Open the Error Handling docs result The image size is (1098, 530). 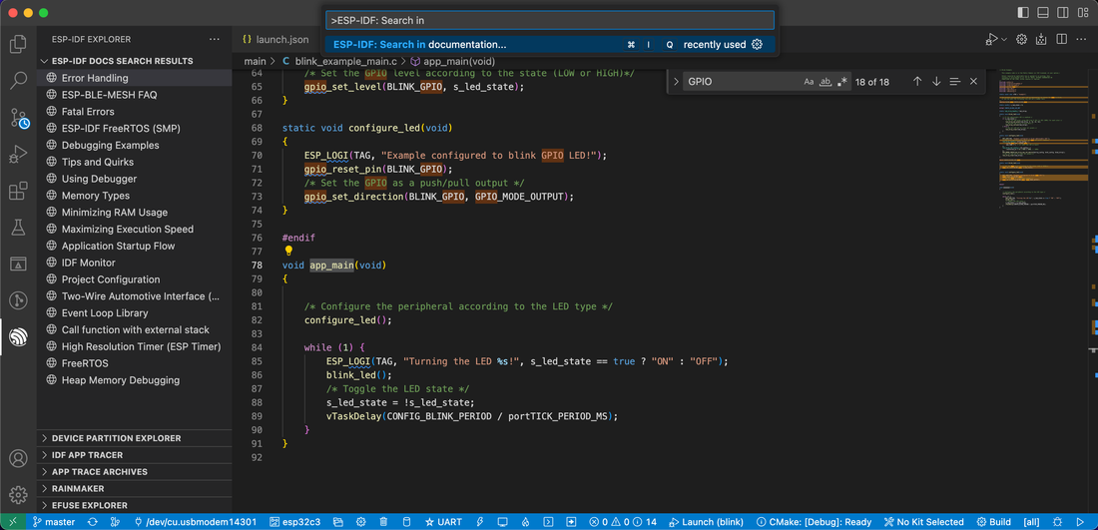[95, 78]
